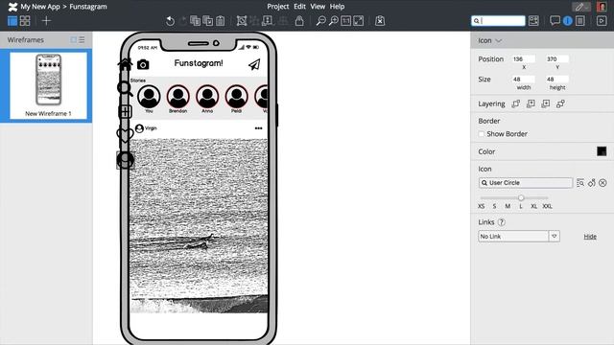Toggle wireframes list view icon
This screenshot has width=614, height=345.
point(82,40)
